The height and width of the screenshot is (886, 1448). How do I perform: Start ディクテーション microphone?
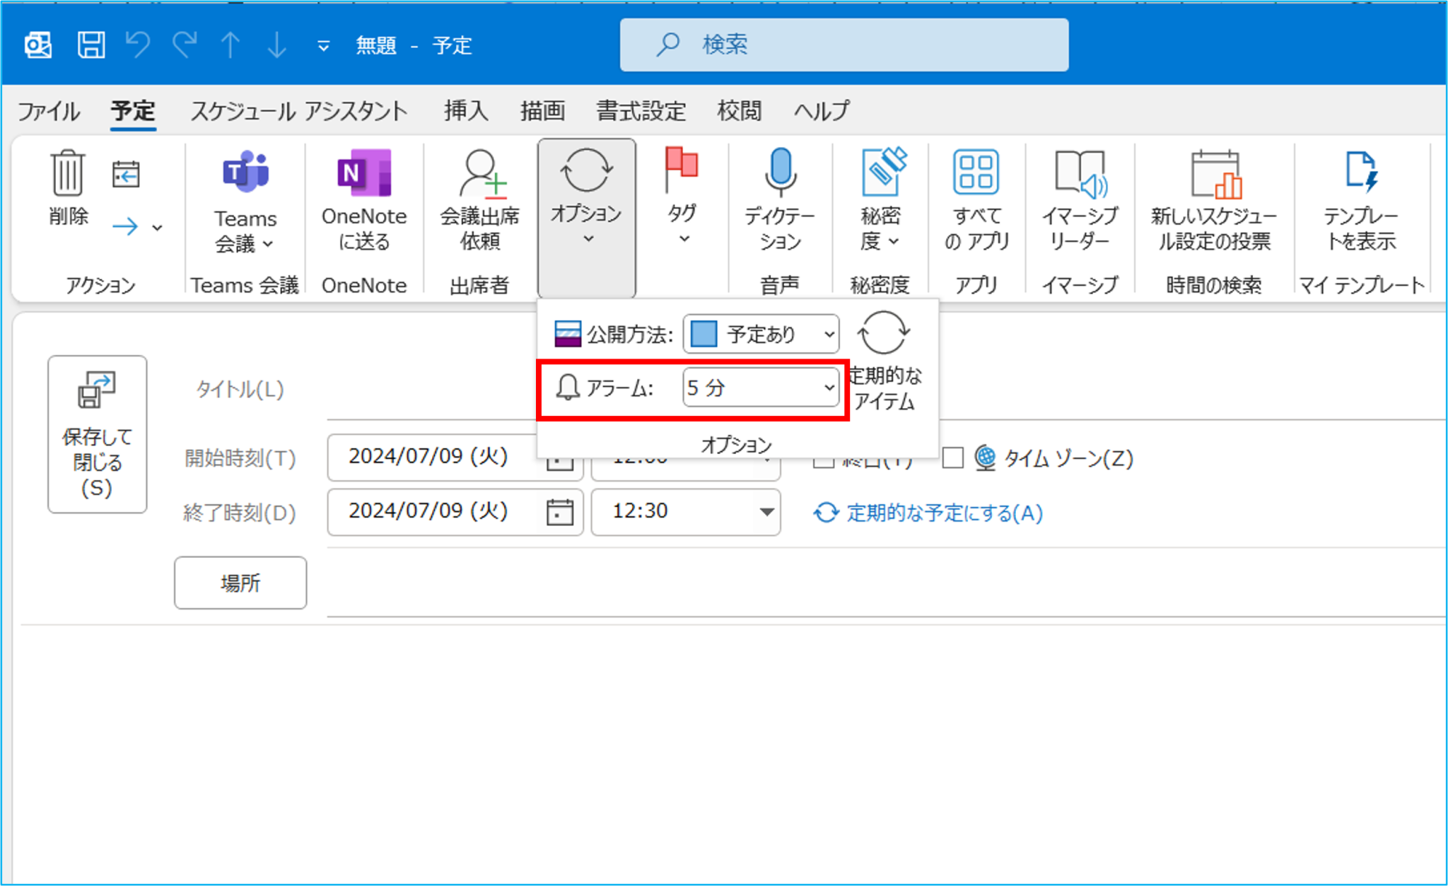(780, 201)
